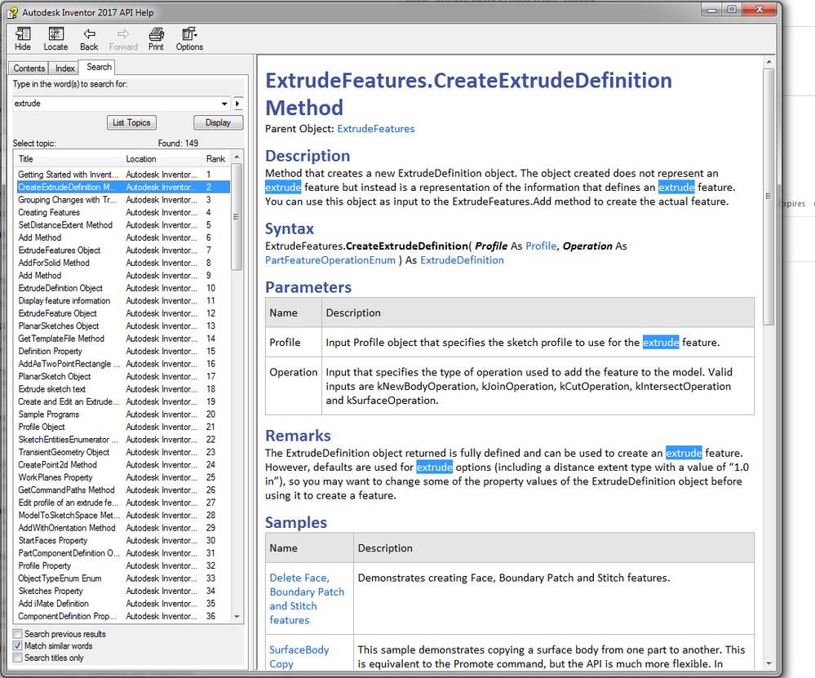Sort results by Title column header
This screenshot has height=678, width=815.
click(68, 158)
